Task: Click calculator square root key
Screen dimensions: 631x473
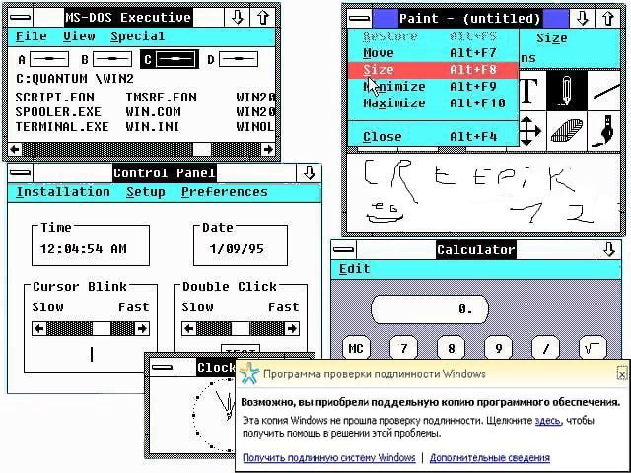Action: coord(593,348)
